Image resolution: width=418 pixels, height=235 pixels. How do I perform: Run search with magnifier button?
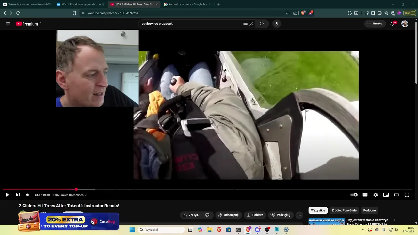click(262, 23)
